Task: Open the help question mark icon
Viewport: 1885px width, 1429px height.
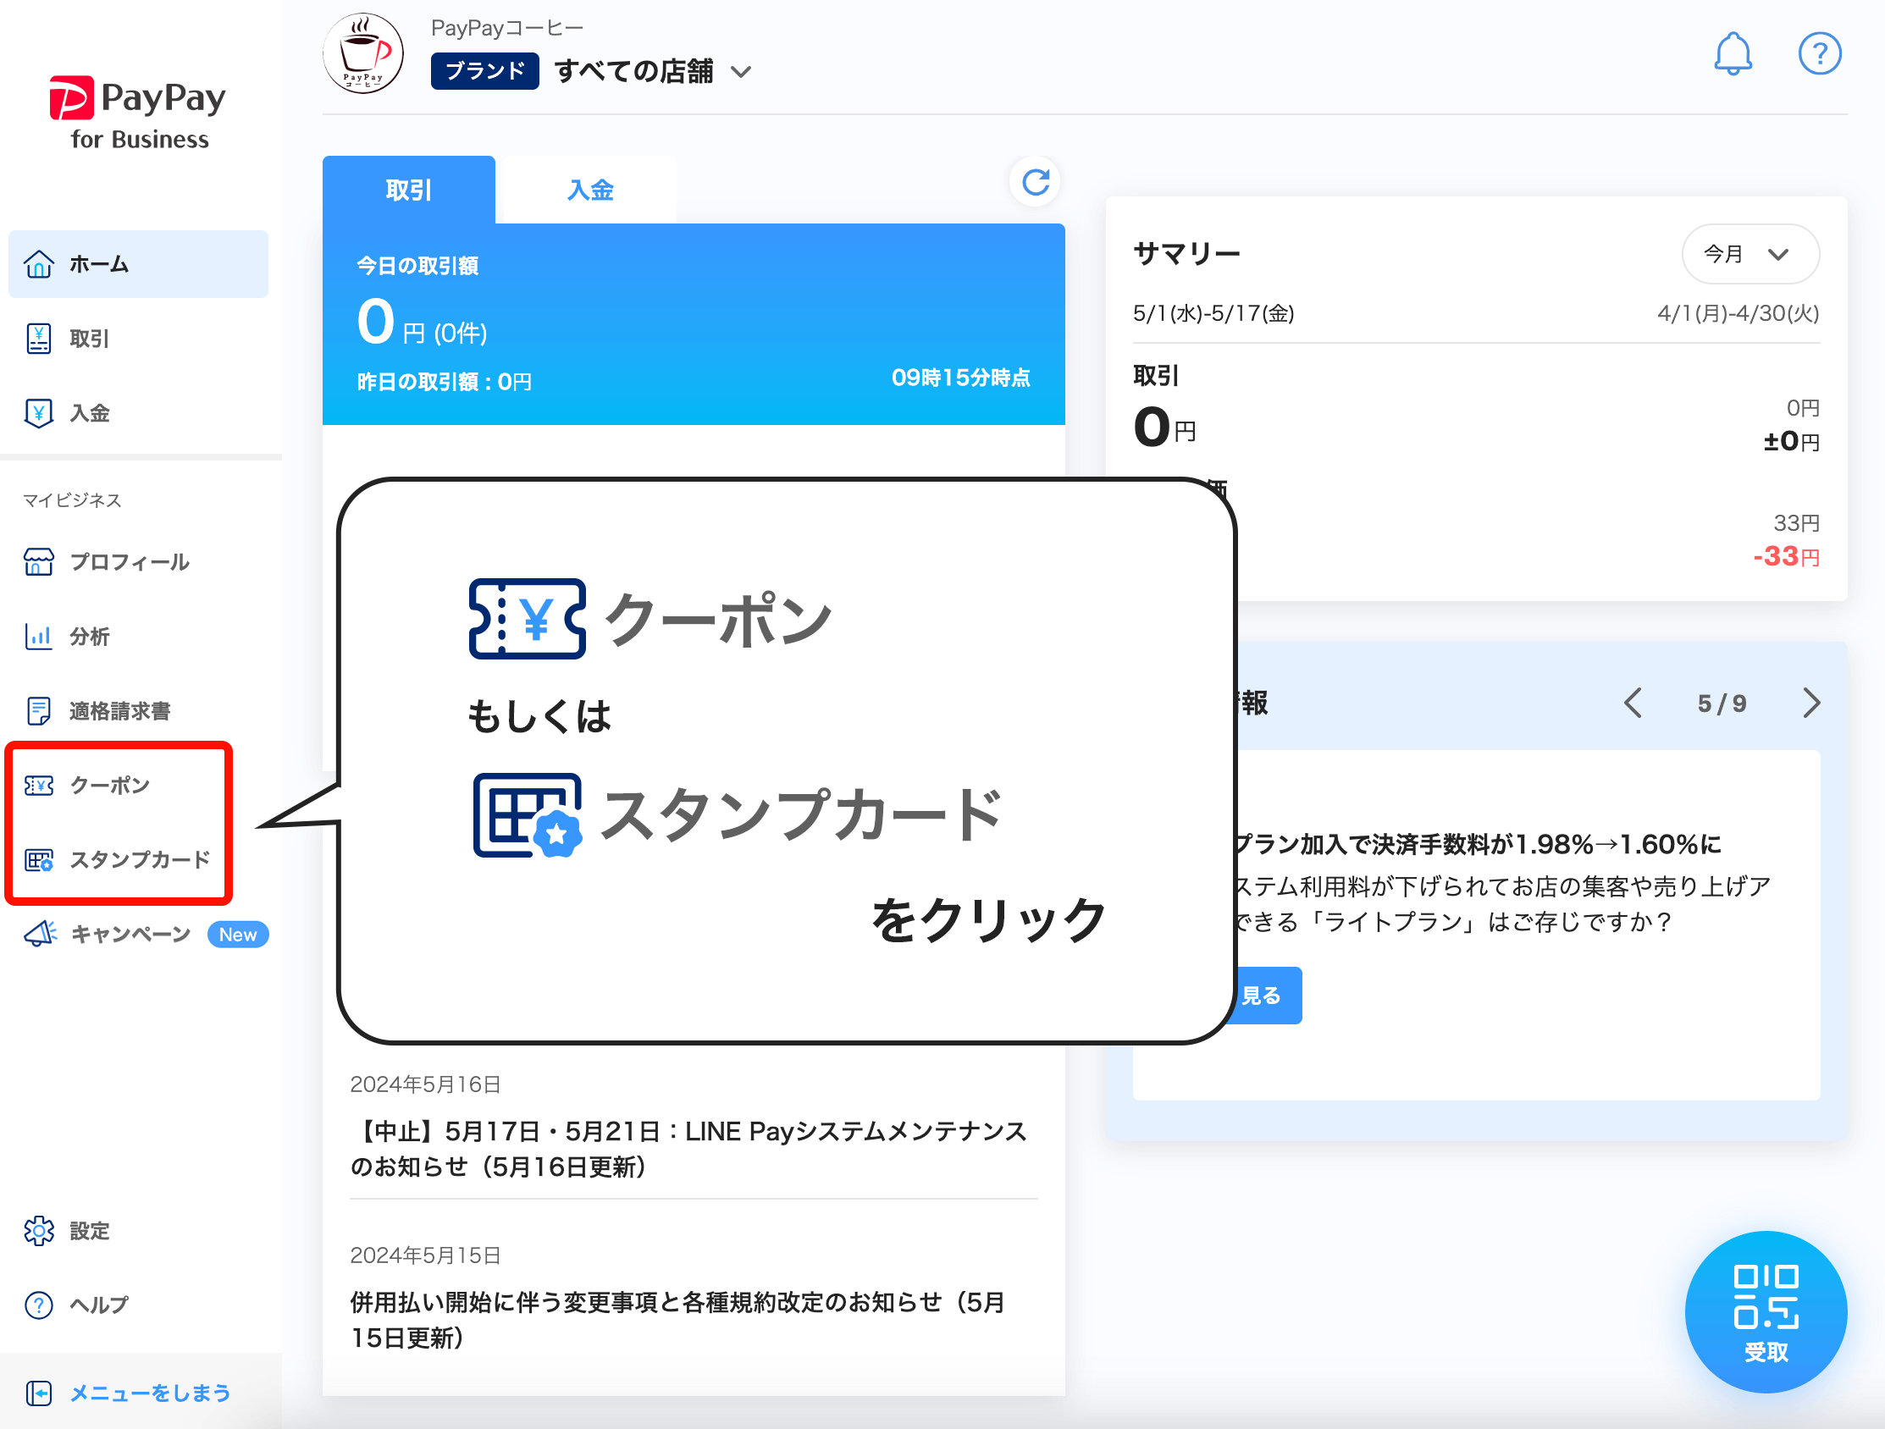Action: tap(1819, 54)
